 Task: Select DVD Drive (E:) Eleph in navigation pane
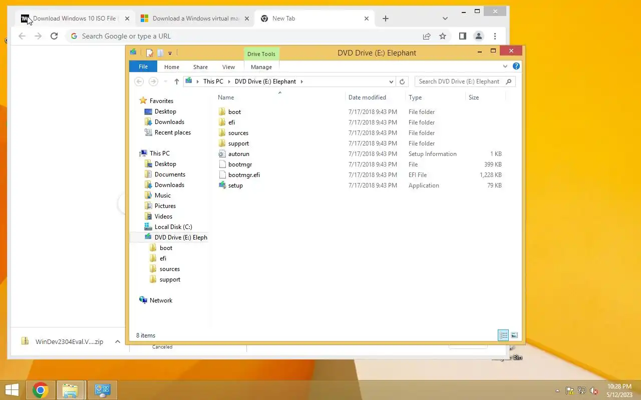point(180,237)
